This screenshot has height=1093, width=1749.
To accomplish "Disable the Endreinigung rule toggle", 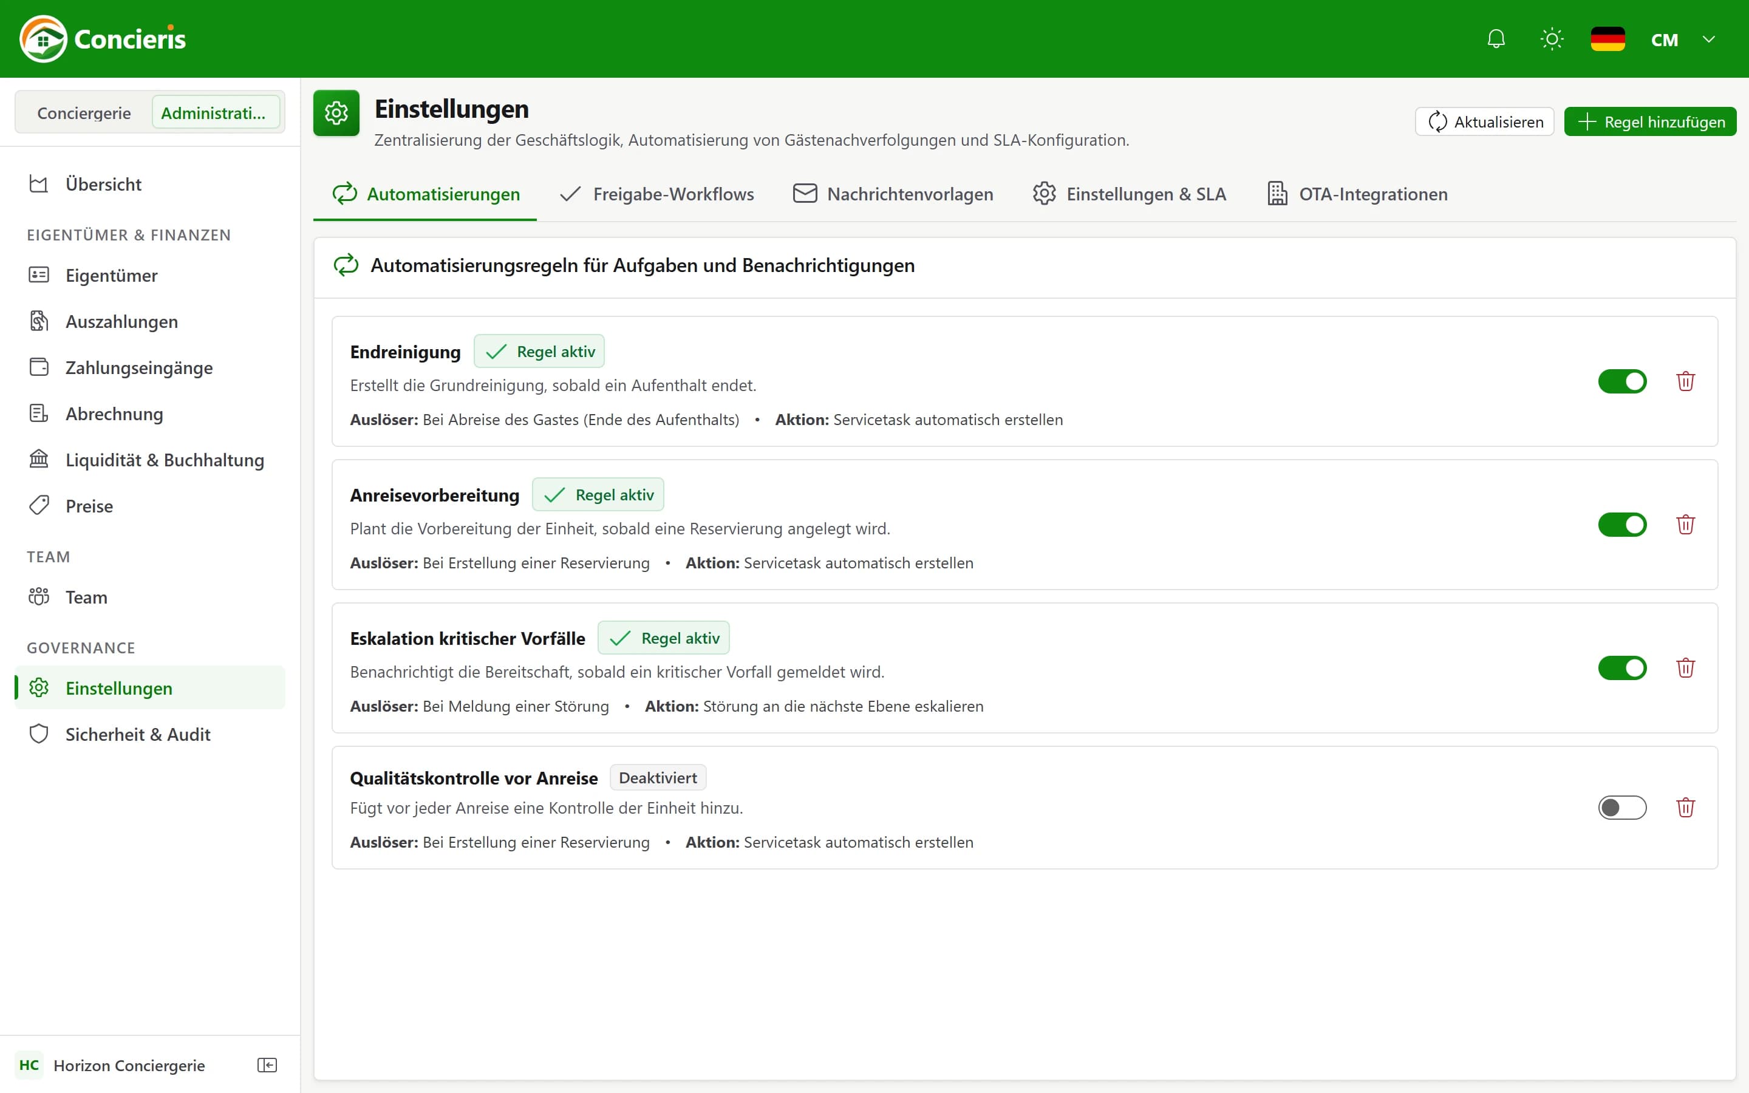I will click(x=1622, y=381).
